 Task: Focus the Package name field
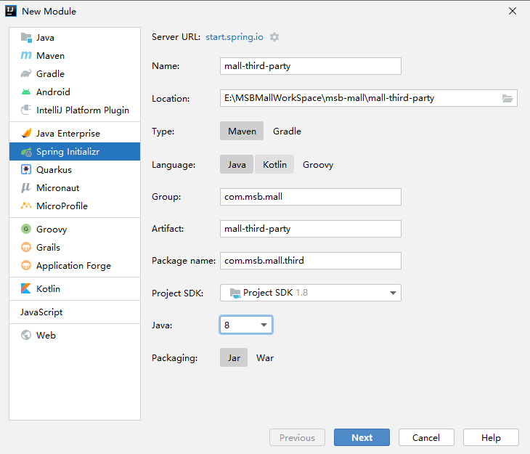[x=311, y=261]
